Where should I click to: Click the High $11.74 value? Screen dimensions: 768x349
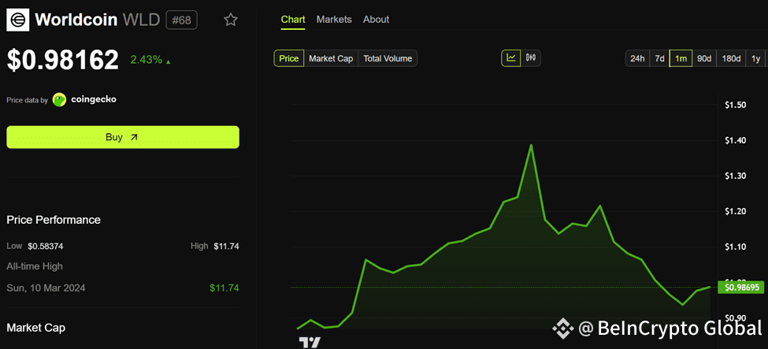(226, 246)
